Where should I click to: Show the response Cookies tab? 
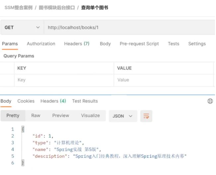[26, 101]
